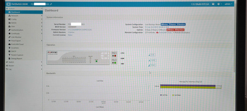Click the X icon before Remote Assistance
This screenshot has height=111, width=247.
[174, 33]
